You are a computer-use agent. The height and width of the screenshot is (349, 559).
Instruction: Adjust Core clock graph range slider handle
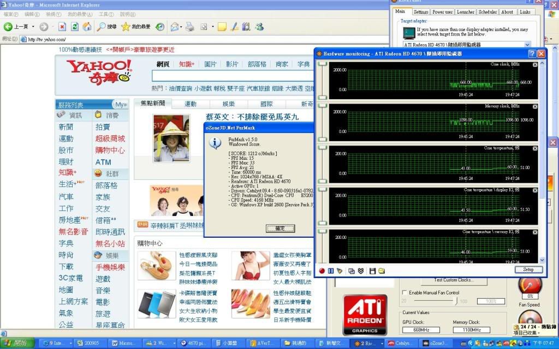point(322,64)
